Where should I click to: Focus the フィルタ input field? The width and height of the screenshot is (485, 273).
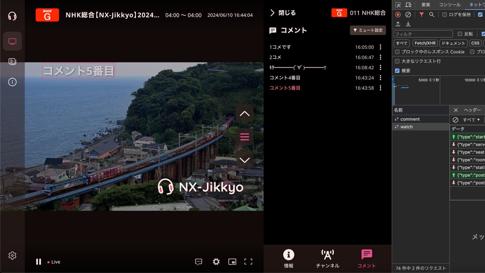tap(423, 34)
